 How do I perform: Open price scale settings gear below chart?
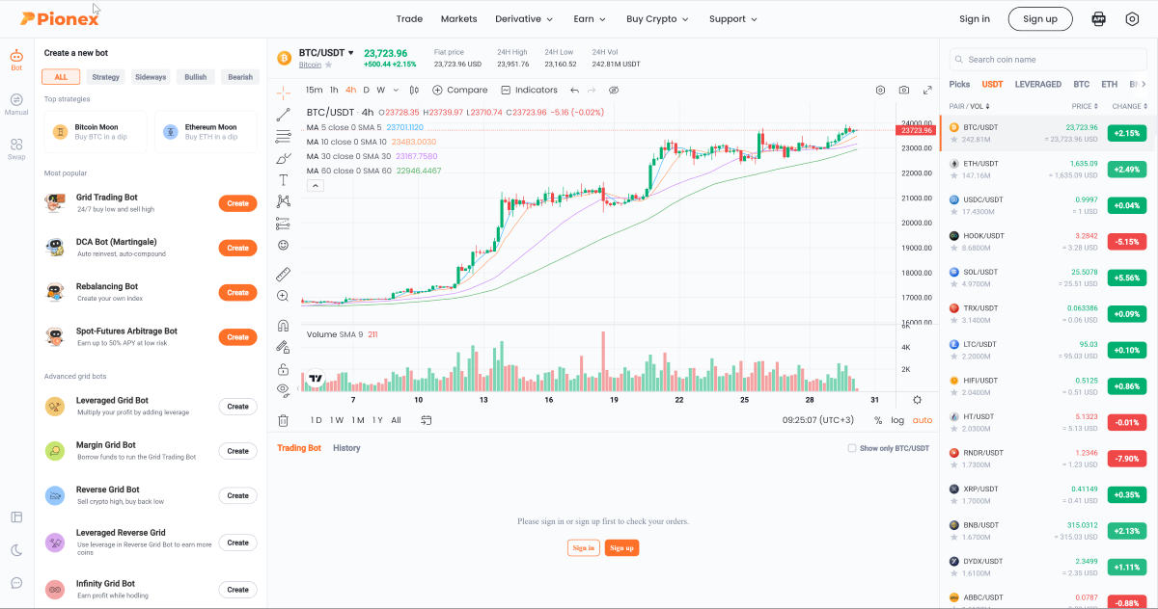pyautogui.click(x=917, y=400)
